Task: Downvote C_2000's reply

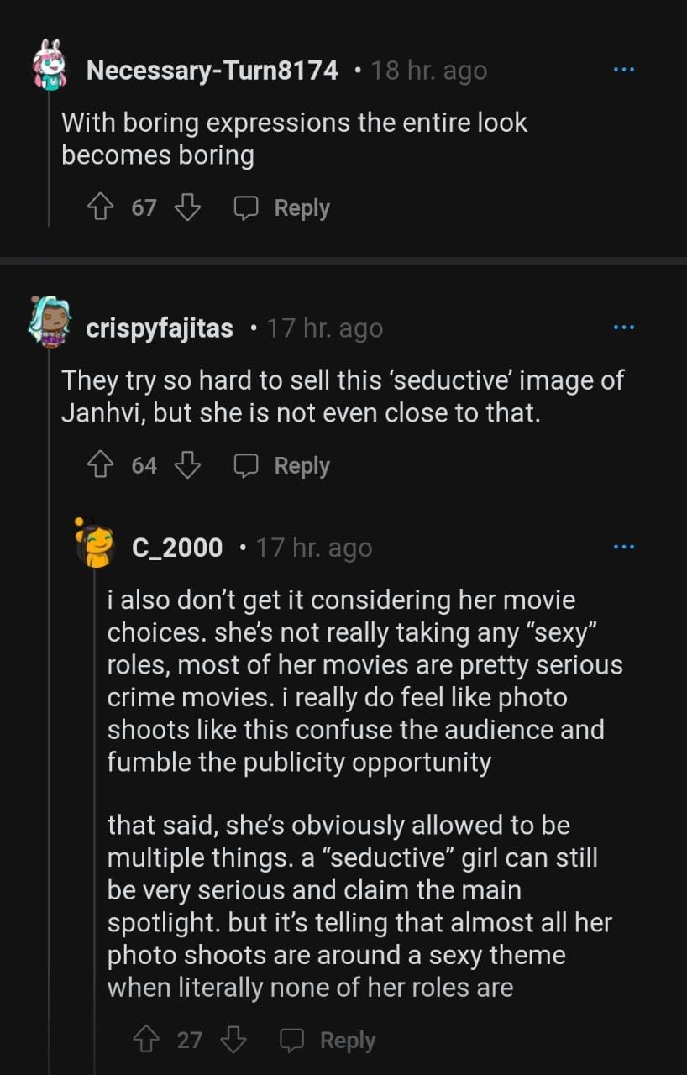Action: [x=233, y=1041]
